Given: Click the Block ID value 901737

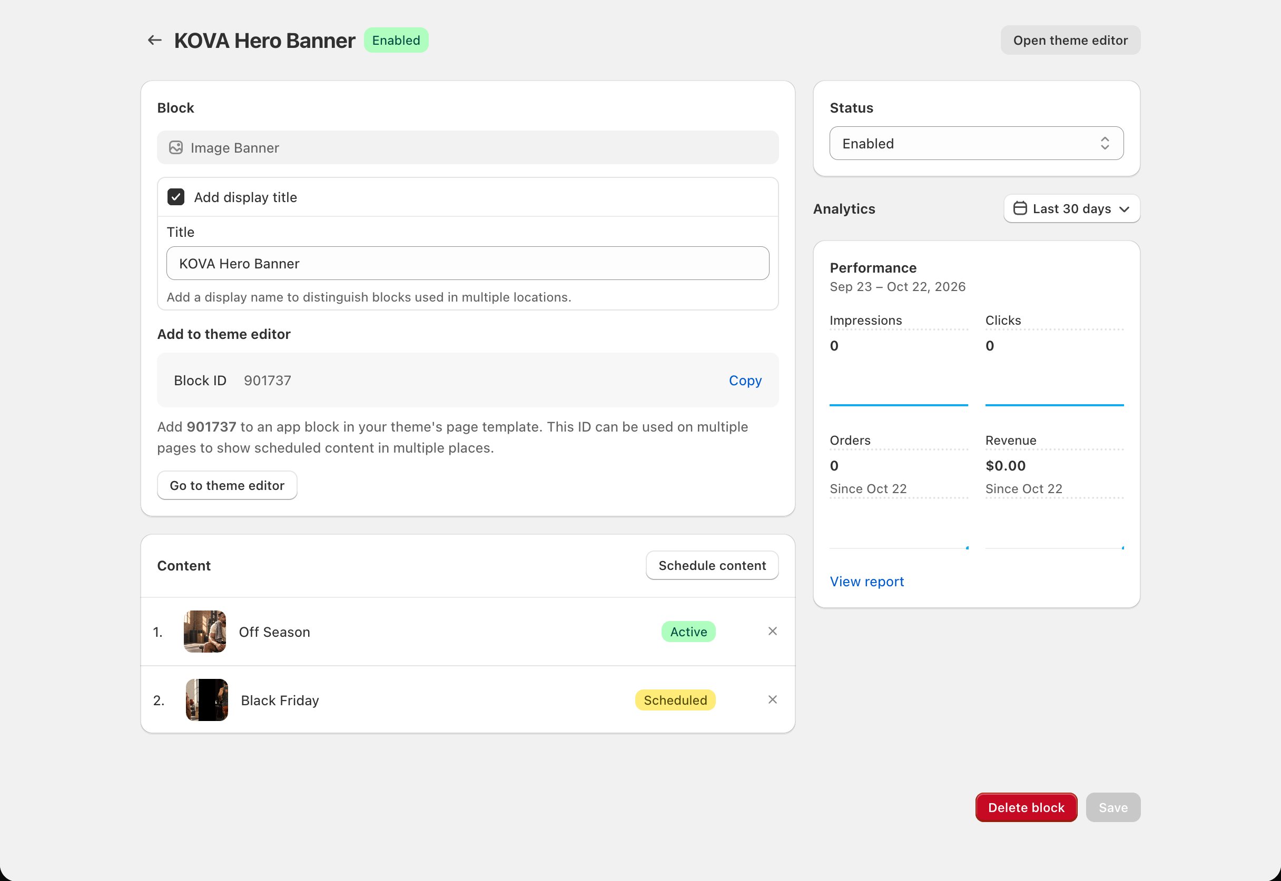Looking at the screenshot, I should 268,381.
